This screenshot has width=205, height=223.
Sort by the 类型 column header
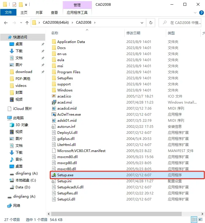[171, 33]
